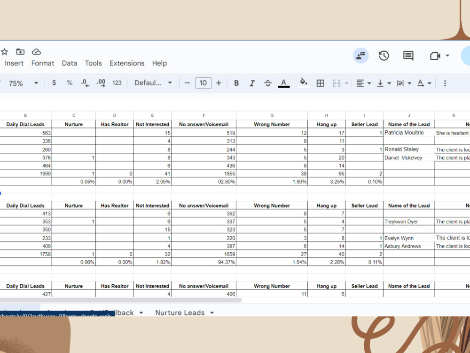The height and width of the screenshot is (353, 470).
Task: Decrease decimal places
Action: (x=85, y=83)
